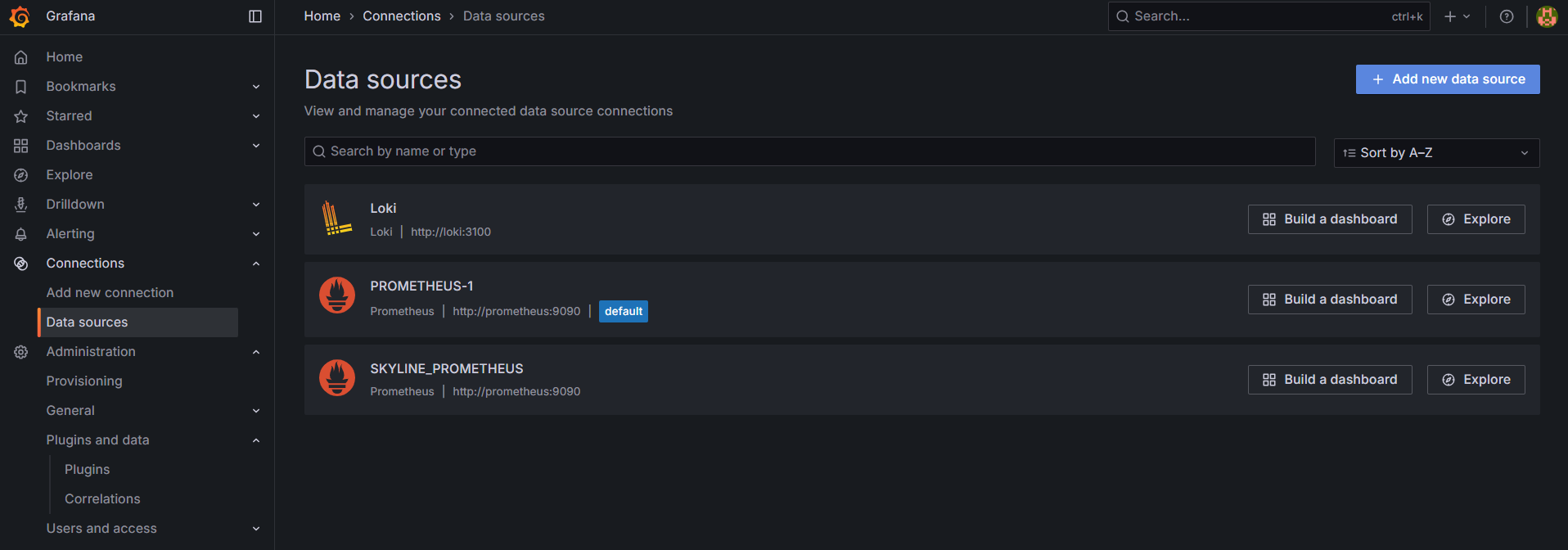Image resolution: width=1568 pixels, height=550 pixels.
Task: Toggle the sidebar dock menu icon
Action: [x=255, y=16]
